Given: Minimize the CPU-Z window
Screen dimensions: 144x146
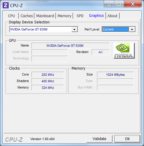Looking at the screenshot, I should (109, 4).
